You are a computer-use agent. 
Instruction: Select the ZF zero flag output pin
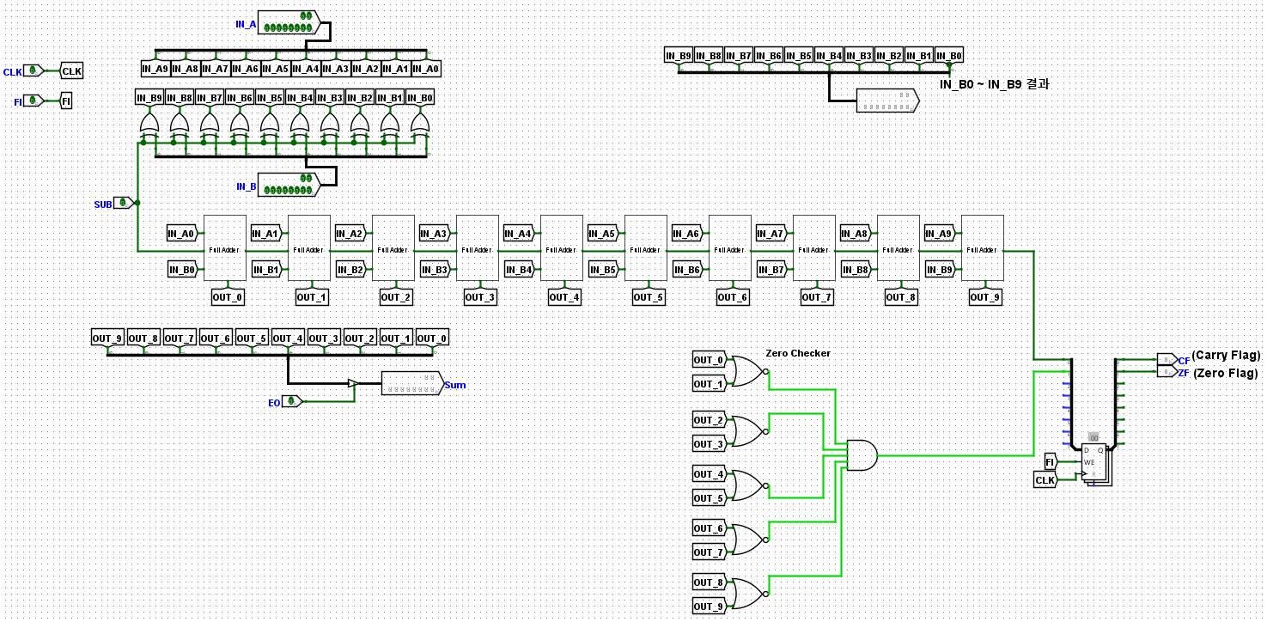(x=1167, y=372)
